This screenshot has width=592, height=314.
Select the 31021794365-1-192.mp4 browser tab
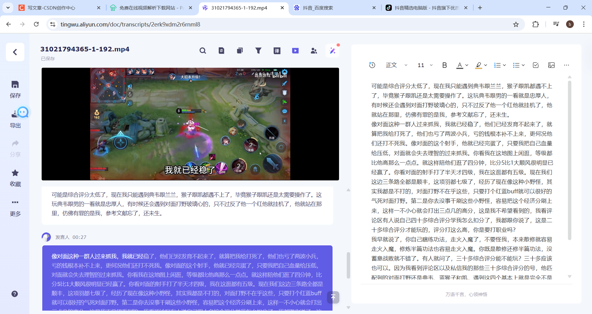point(243,8)
